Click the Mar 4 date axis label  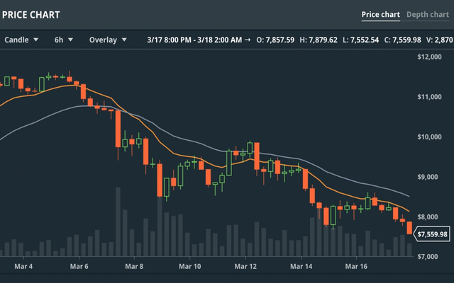tap(23, 266)
